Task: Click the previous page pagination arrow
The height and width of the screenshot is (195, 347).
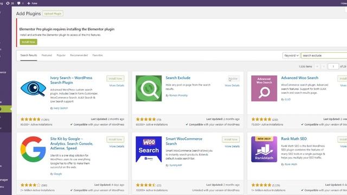Action: point(324,66)
